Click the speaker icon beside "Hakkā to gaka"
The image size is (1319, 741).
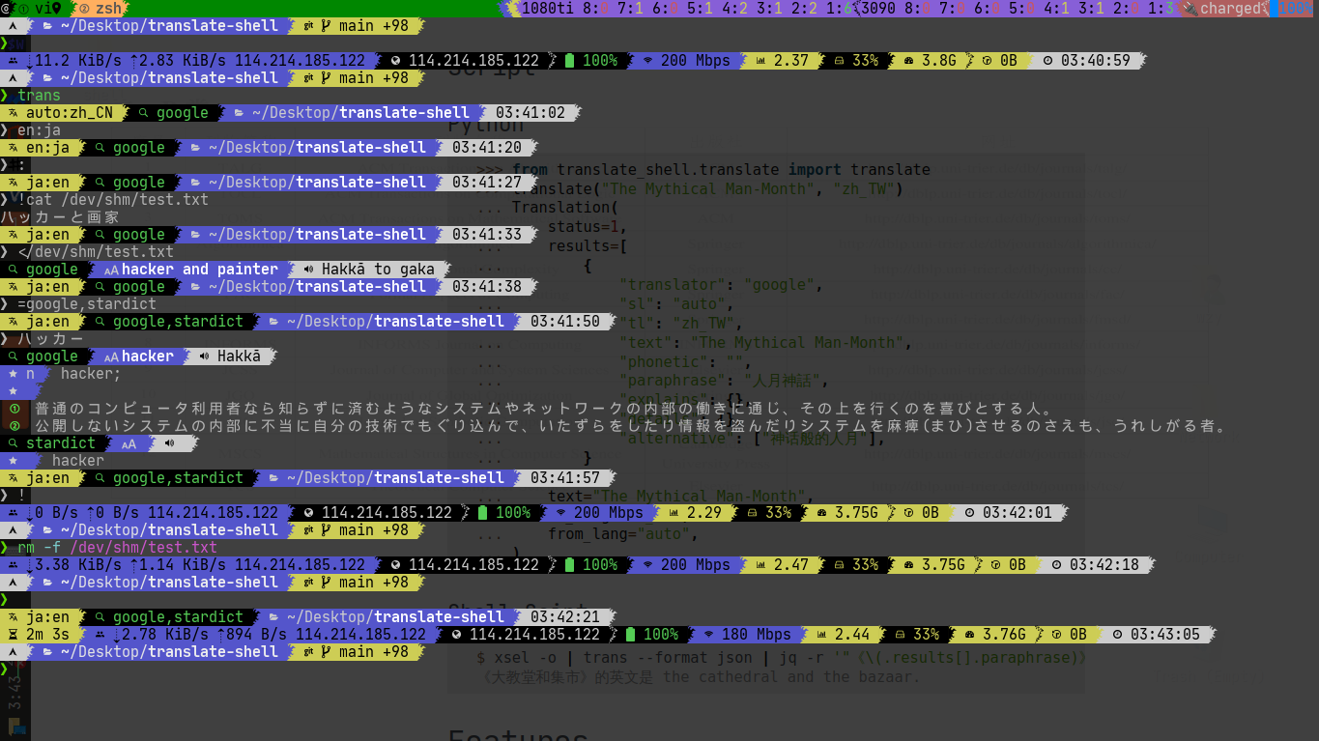(x=308, y=269)
